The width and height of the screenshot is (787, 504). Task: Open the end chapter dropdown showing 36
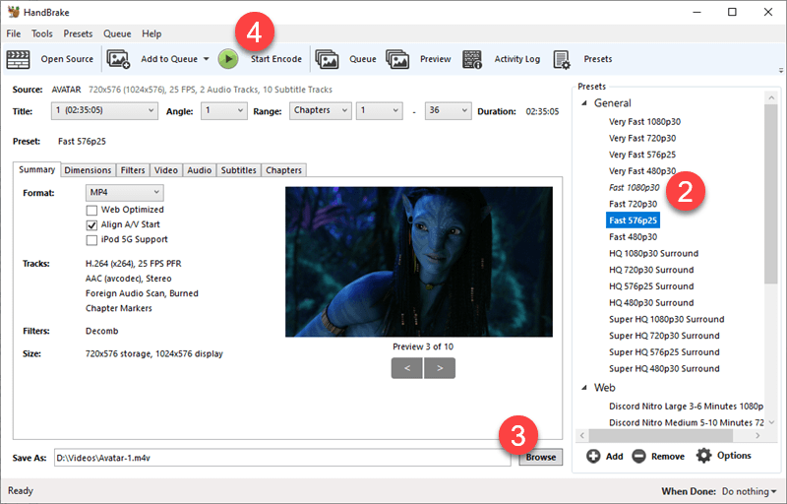[x=449, y=111]
